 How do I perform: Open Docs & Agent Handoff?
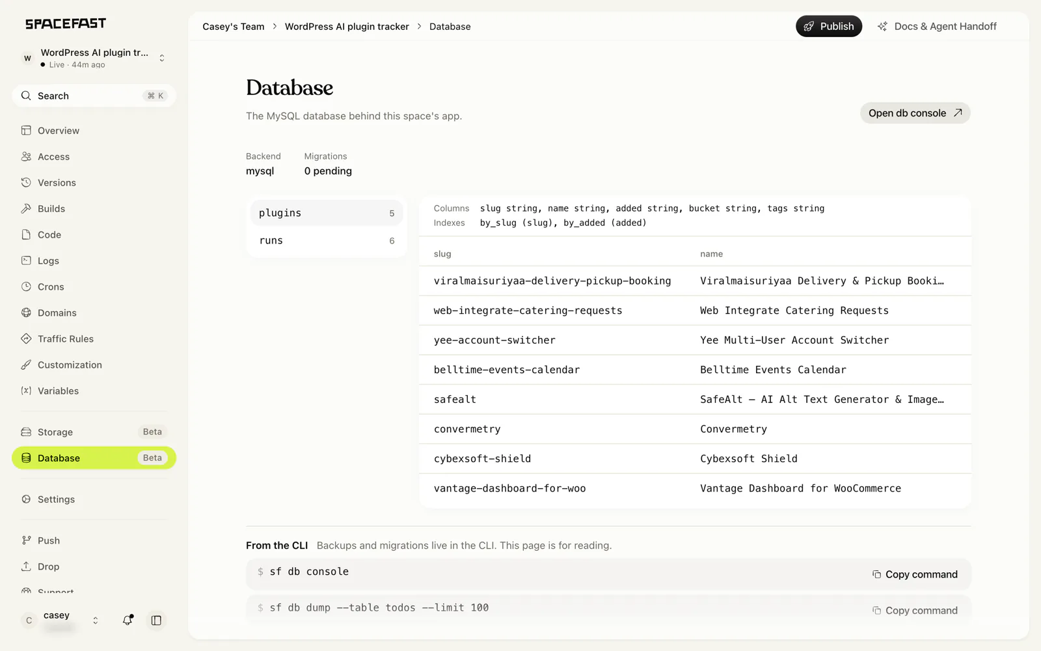(937, 26)
